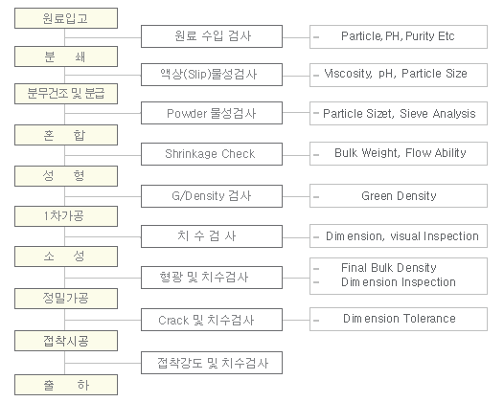Select the 액상(Slip)물성검사 box
Viewport: 504px width, 402px height.
pyautogui.click(x=212, y=75)
